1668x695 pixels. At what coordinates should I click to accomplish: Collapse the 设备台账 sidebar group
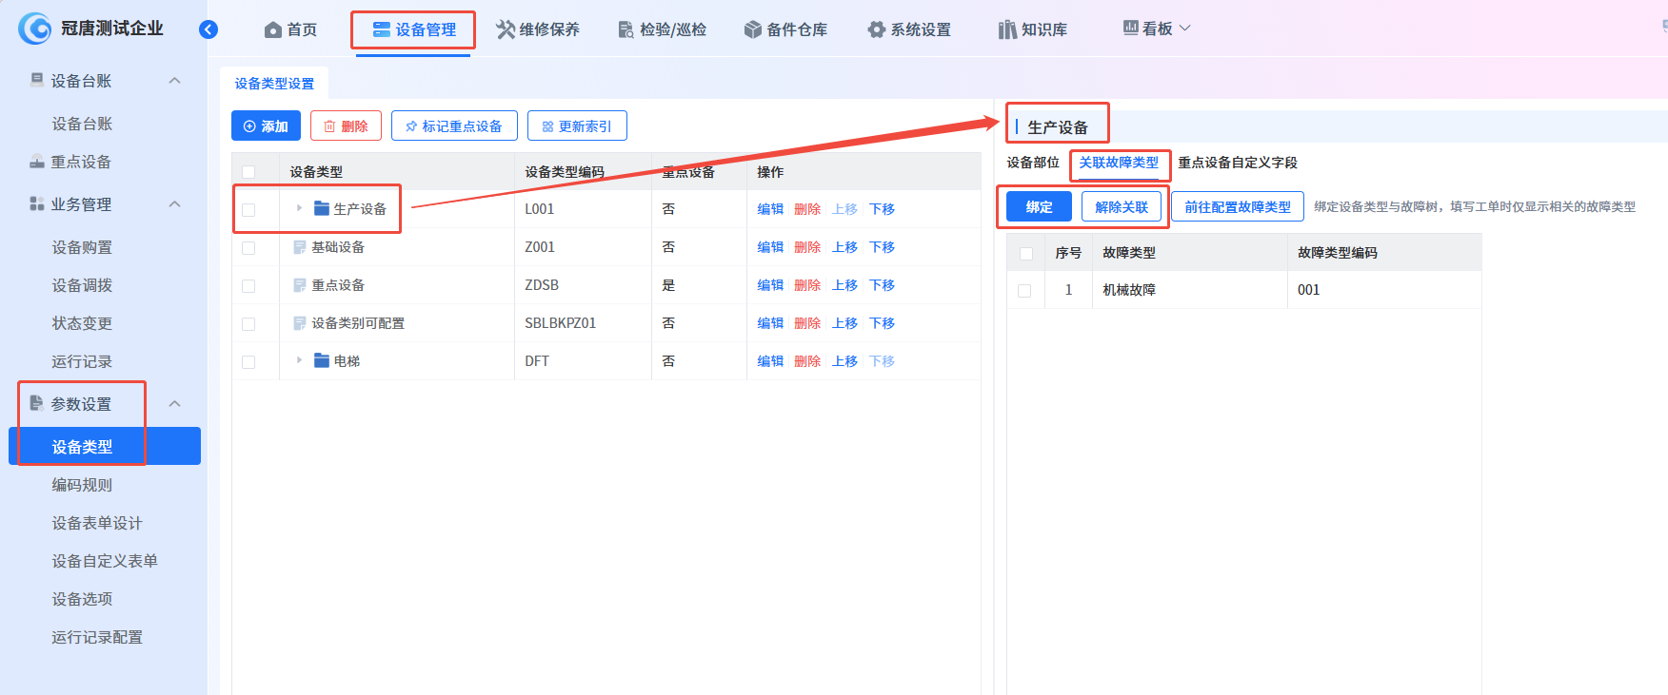pos(175,81)
